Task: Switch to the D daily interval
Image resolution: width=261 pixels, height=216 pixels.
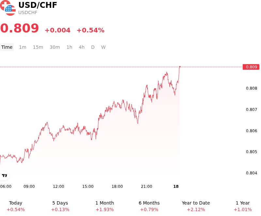Action: tap(93, 47)
